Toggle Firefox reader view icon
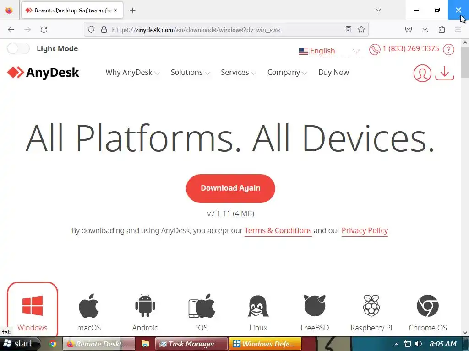Screen dimensions: 469x351 (x=348, y=29)
